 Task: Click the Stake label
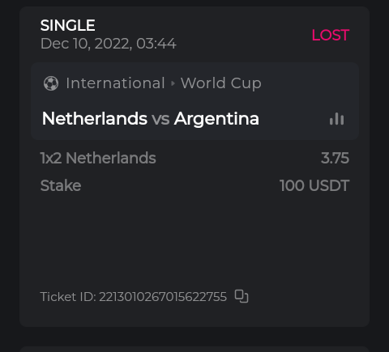(x=61, y=185)
